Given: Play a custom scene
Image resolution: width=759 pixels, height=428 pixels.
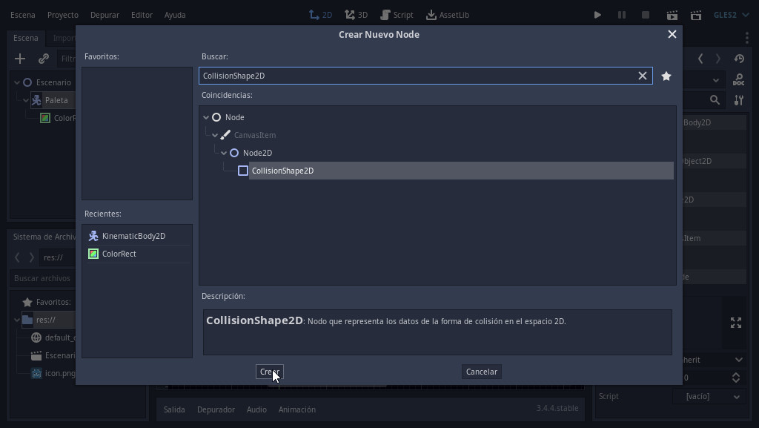Looking at the screenshot, I should tap(695, 15).
